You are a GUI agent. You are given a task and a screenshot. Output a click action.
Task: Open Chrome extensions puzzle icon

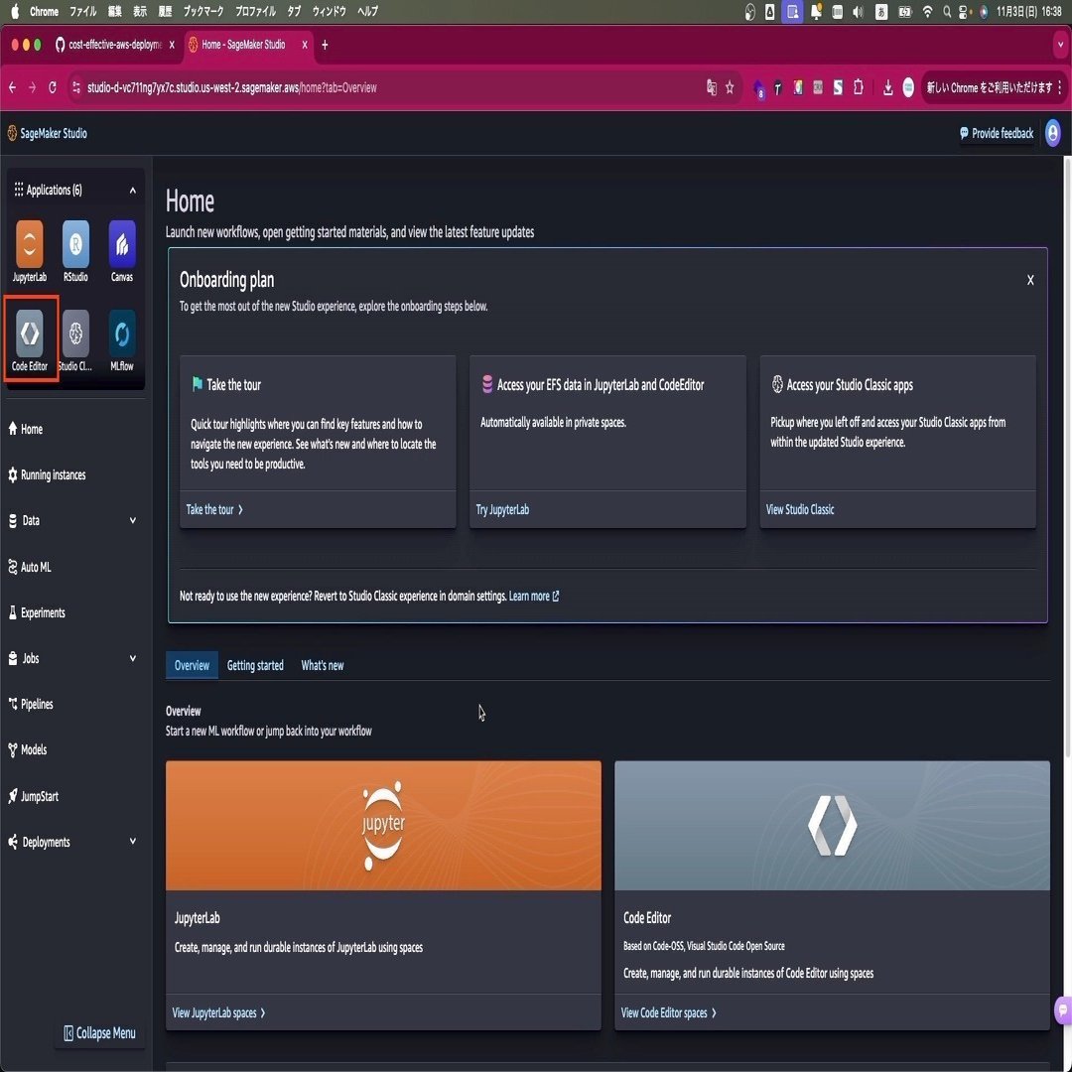click(x=858, y=87)
